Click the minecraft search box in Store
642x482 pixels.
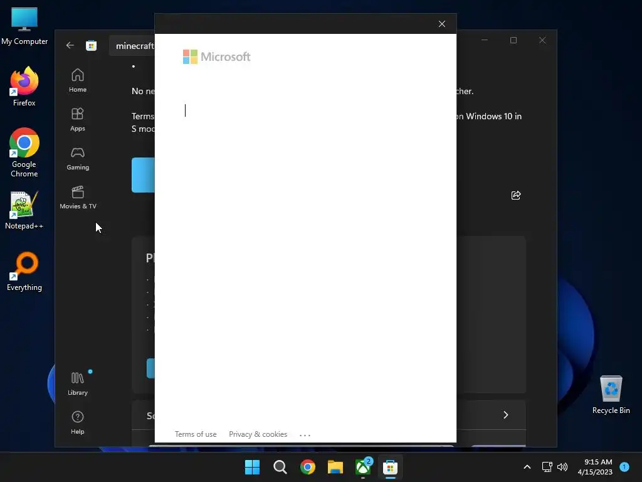132,45
